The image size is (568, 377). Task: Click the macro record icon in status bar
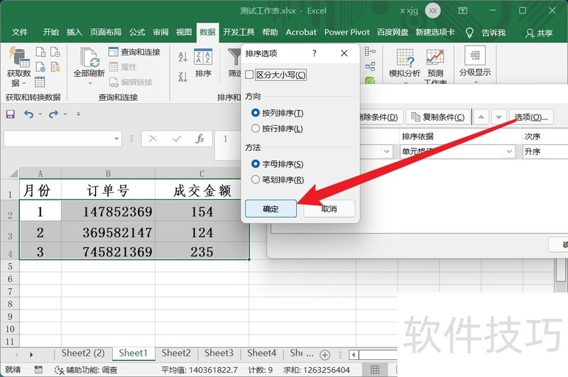point(38,370)
